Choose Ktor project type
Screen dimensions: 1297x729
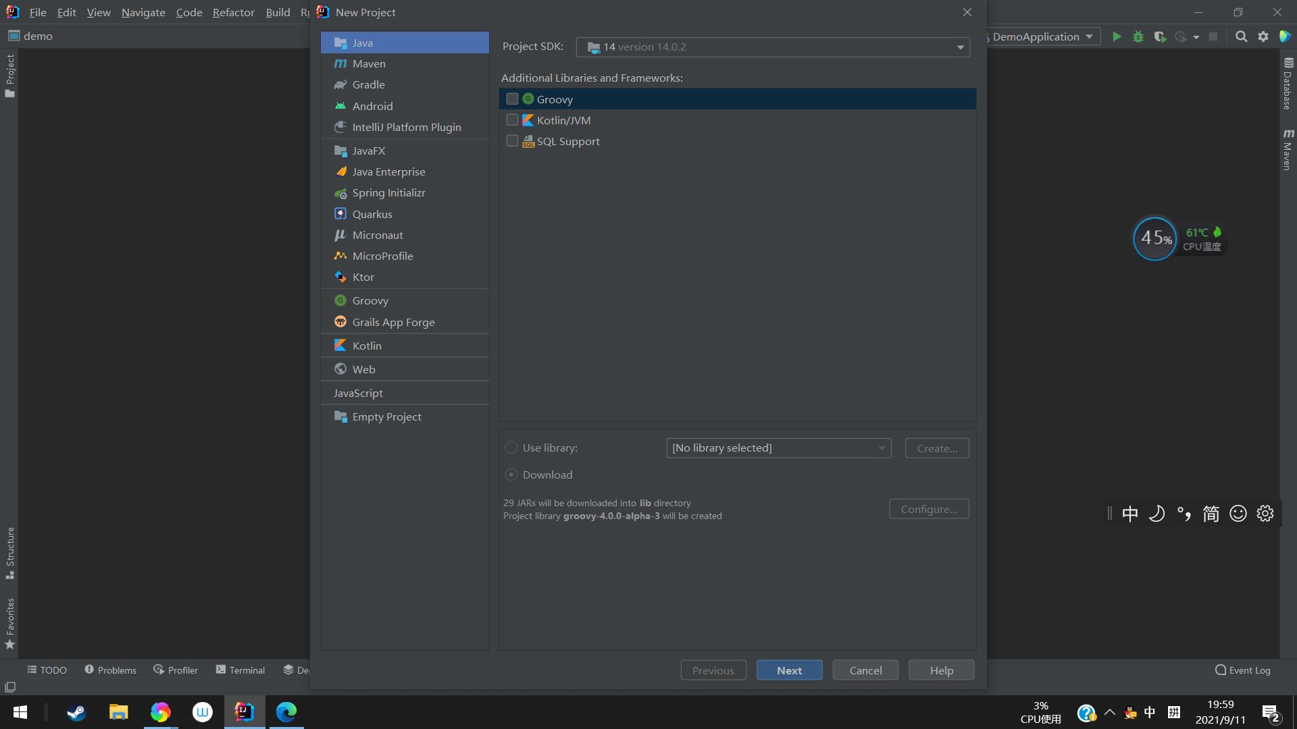click(405, 277)
